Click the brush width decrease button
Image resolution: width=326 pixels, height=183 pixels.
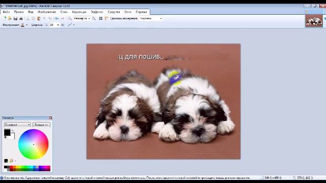tap(46, 25)
